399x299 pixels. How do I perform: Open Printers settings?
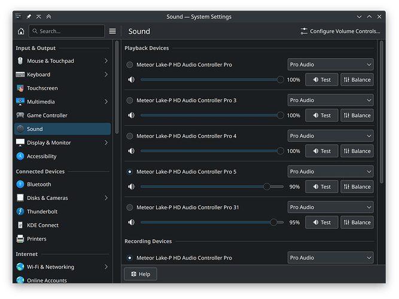[63, 239]
